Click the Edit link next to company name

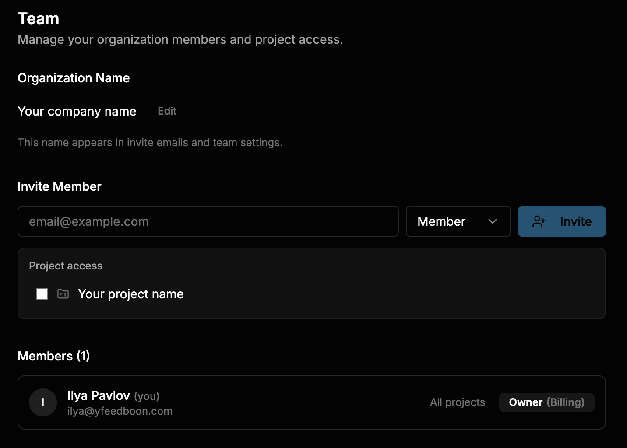click(166, 111)
